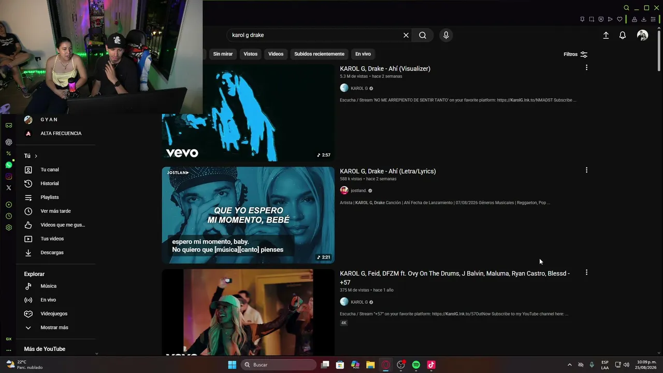Show hidden system tray icons

[569, 365]
